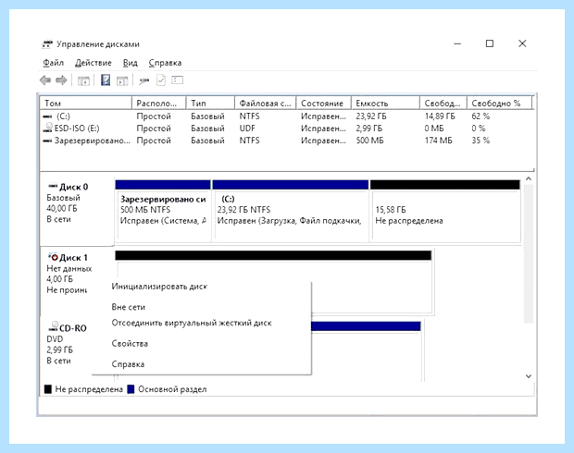Open the Help toolbar icon
Screen dimensions: 574x453
pos(106,80)
